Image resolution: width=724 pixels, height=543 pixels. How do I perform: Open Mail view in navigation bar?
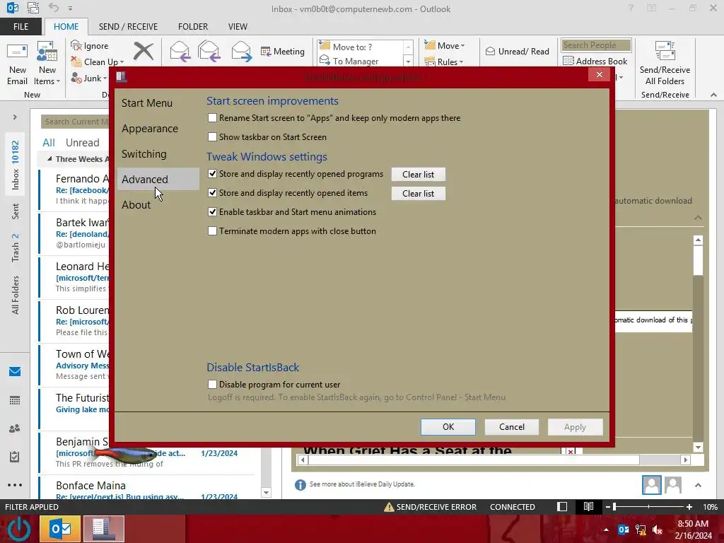[x=15, y=372]
